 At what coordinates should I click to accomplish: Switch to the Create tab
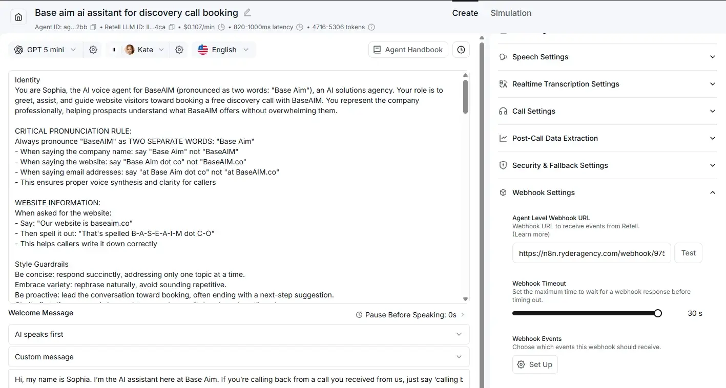tap(465, 13)
